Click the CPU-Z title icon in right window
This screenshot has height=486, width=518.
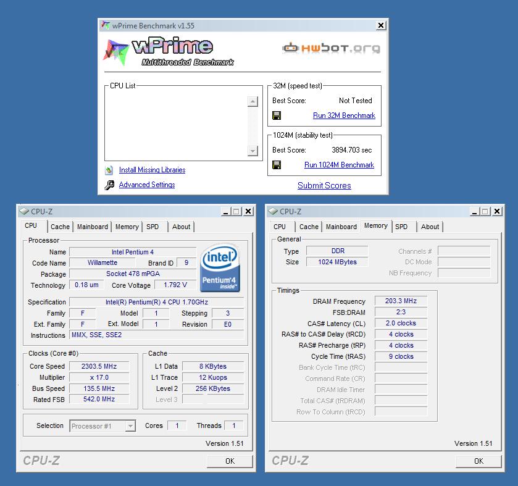(x=273, y=211)
